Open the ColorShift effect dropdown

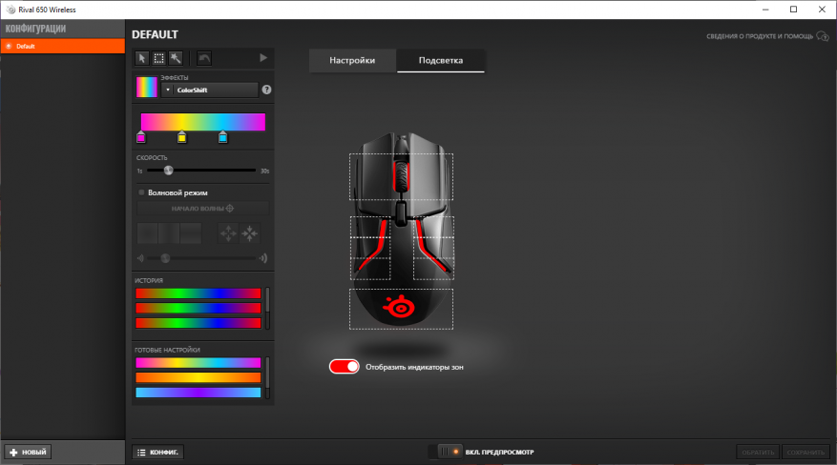(209, 90)
